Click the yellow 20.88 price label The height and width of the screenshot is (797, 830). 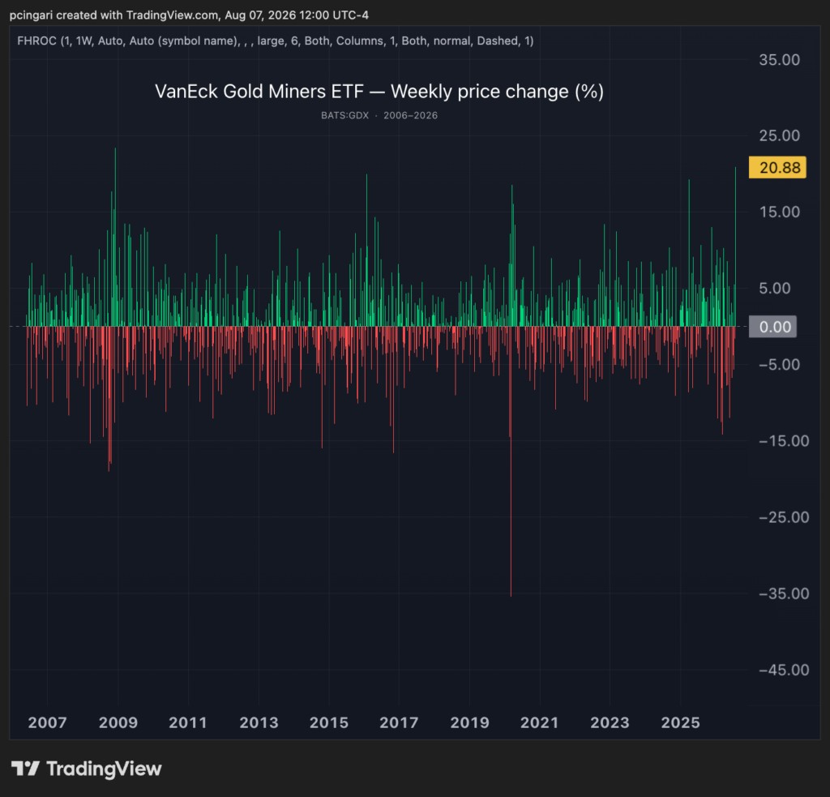coord(777,167)
